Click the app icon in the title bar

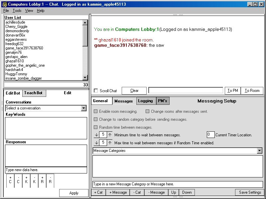[x=5, y=4]
